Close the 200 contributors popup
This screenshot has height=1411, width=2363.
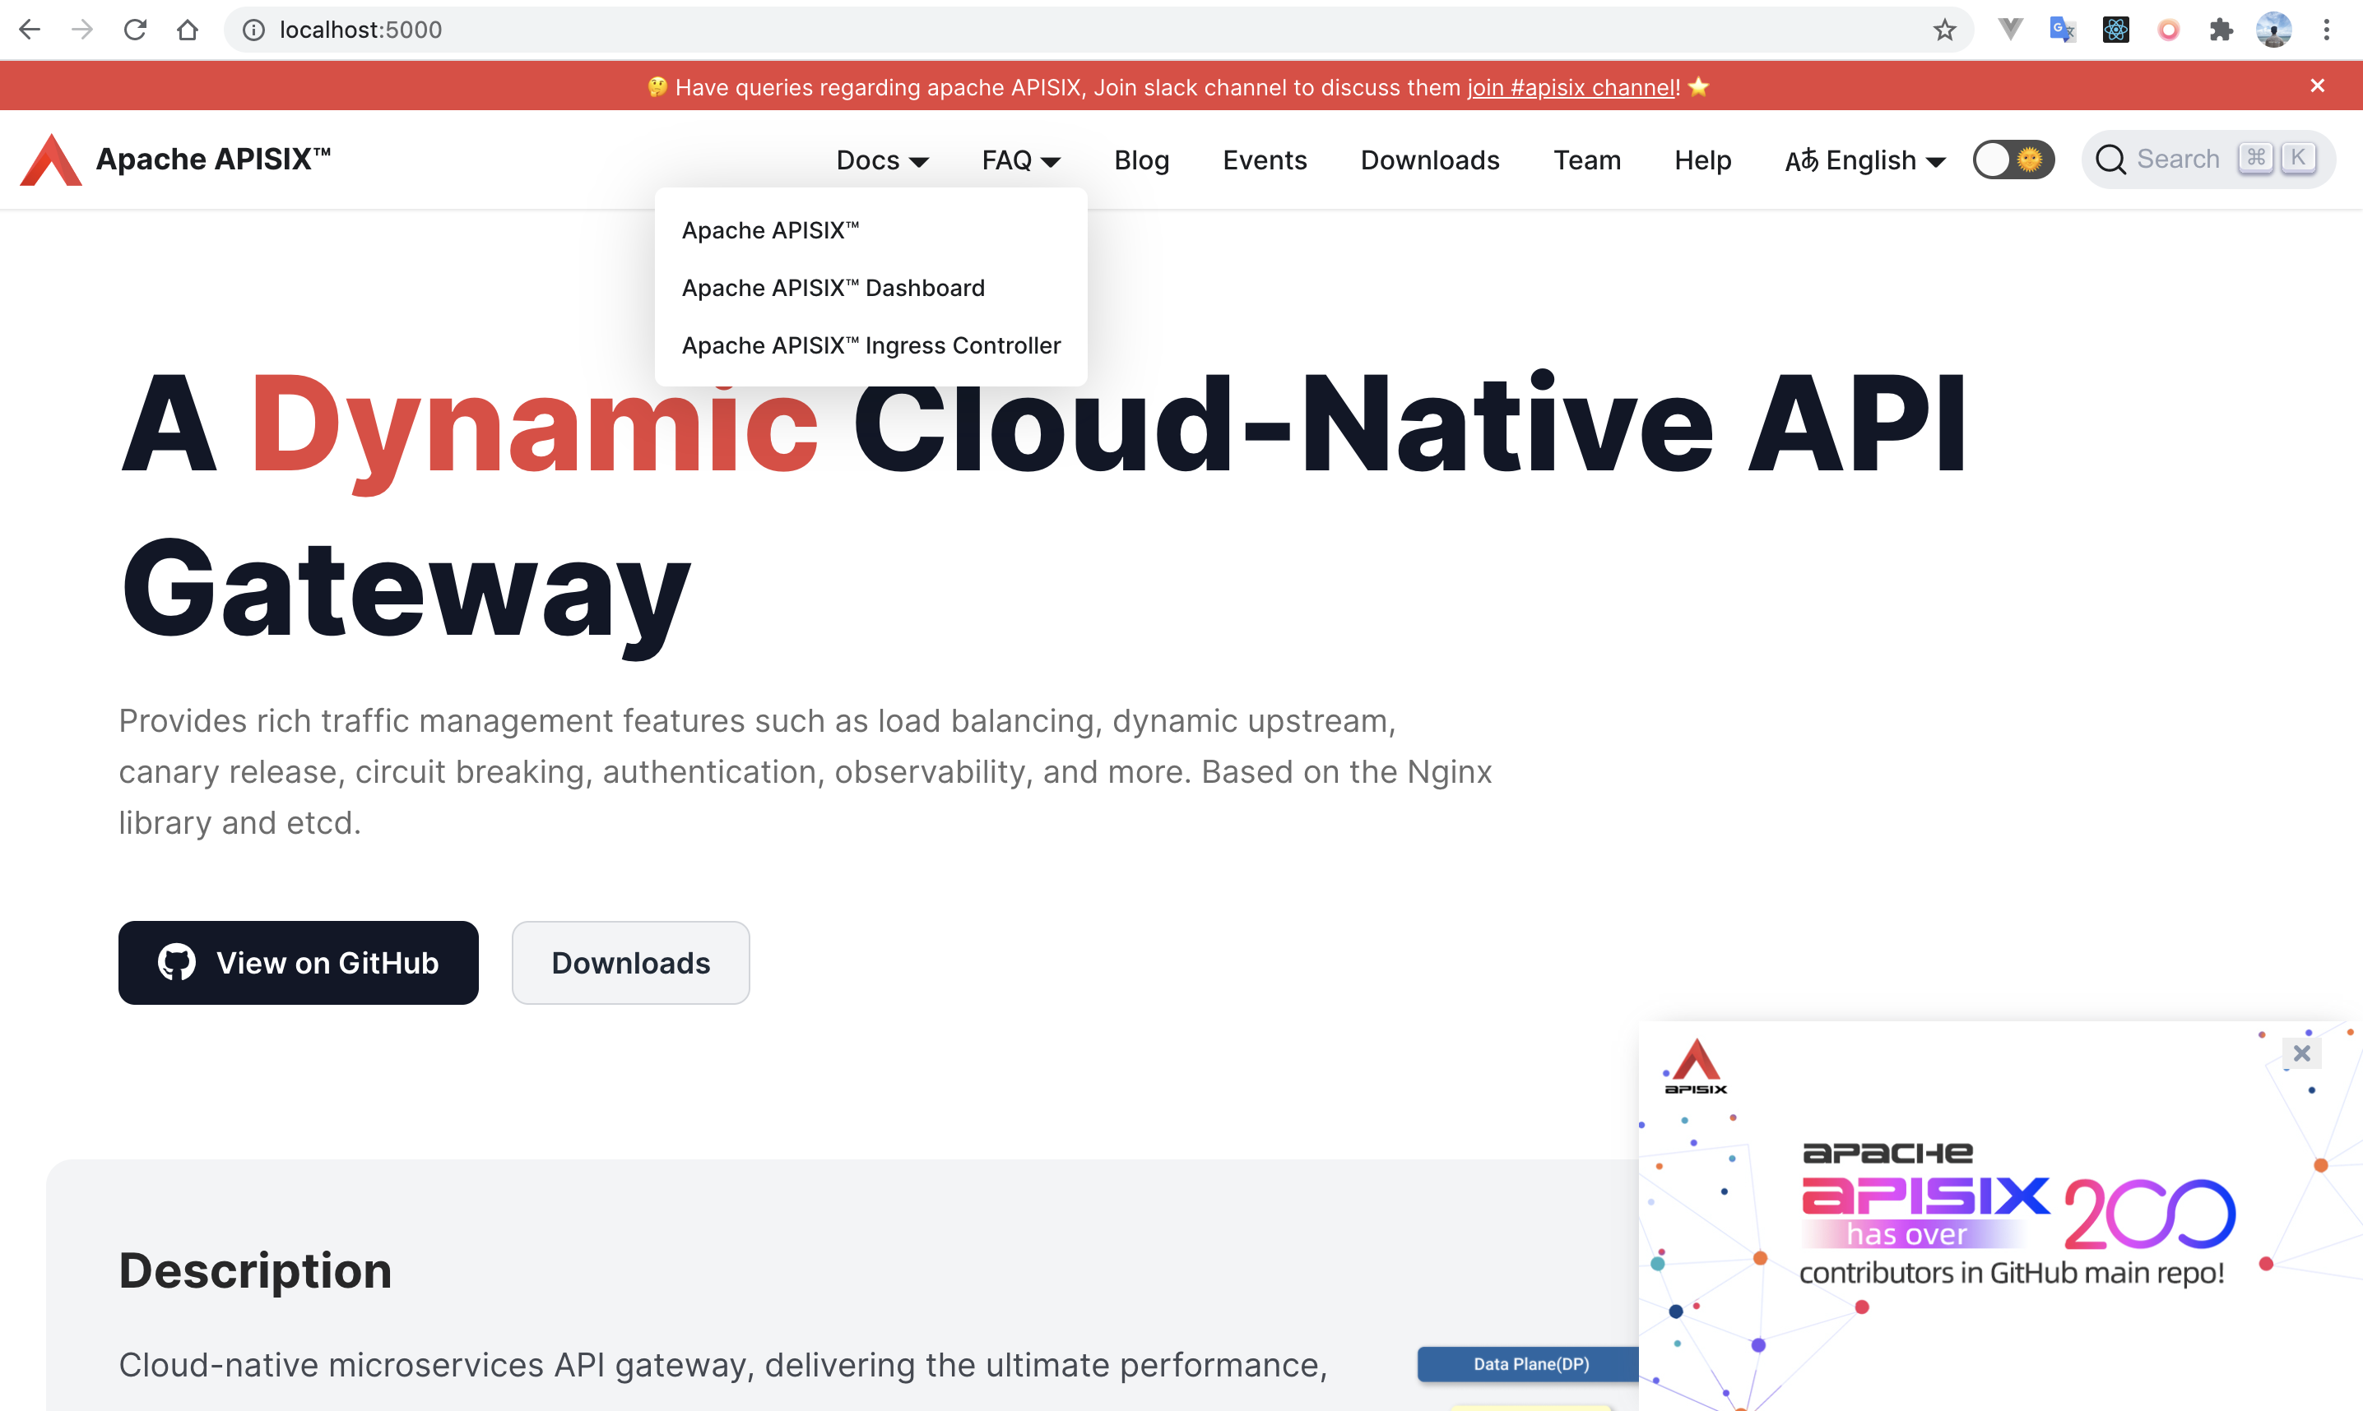coord(2301,1052)
